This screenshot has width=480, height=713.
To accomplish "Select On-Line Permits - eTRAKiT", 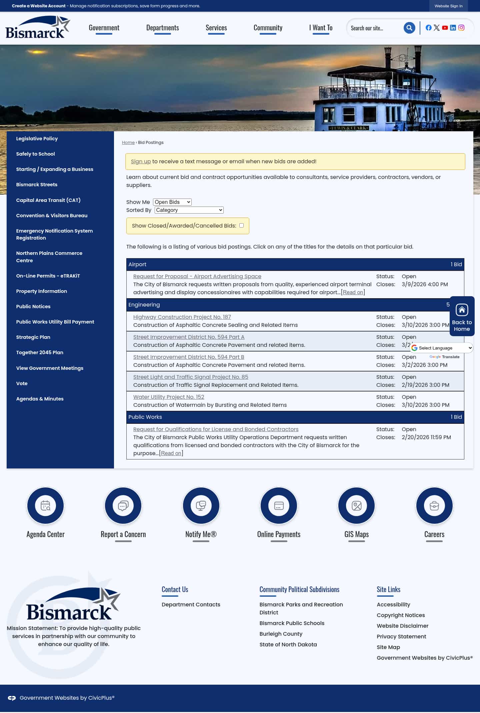I will tap(48, 276).
